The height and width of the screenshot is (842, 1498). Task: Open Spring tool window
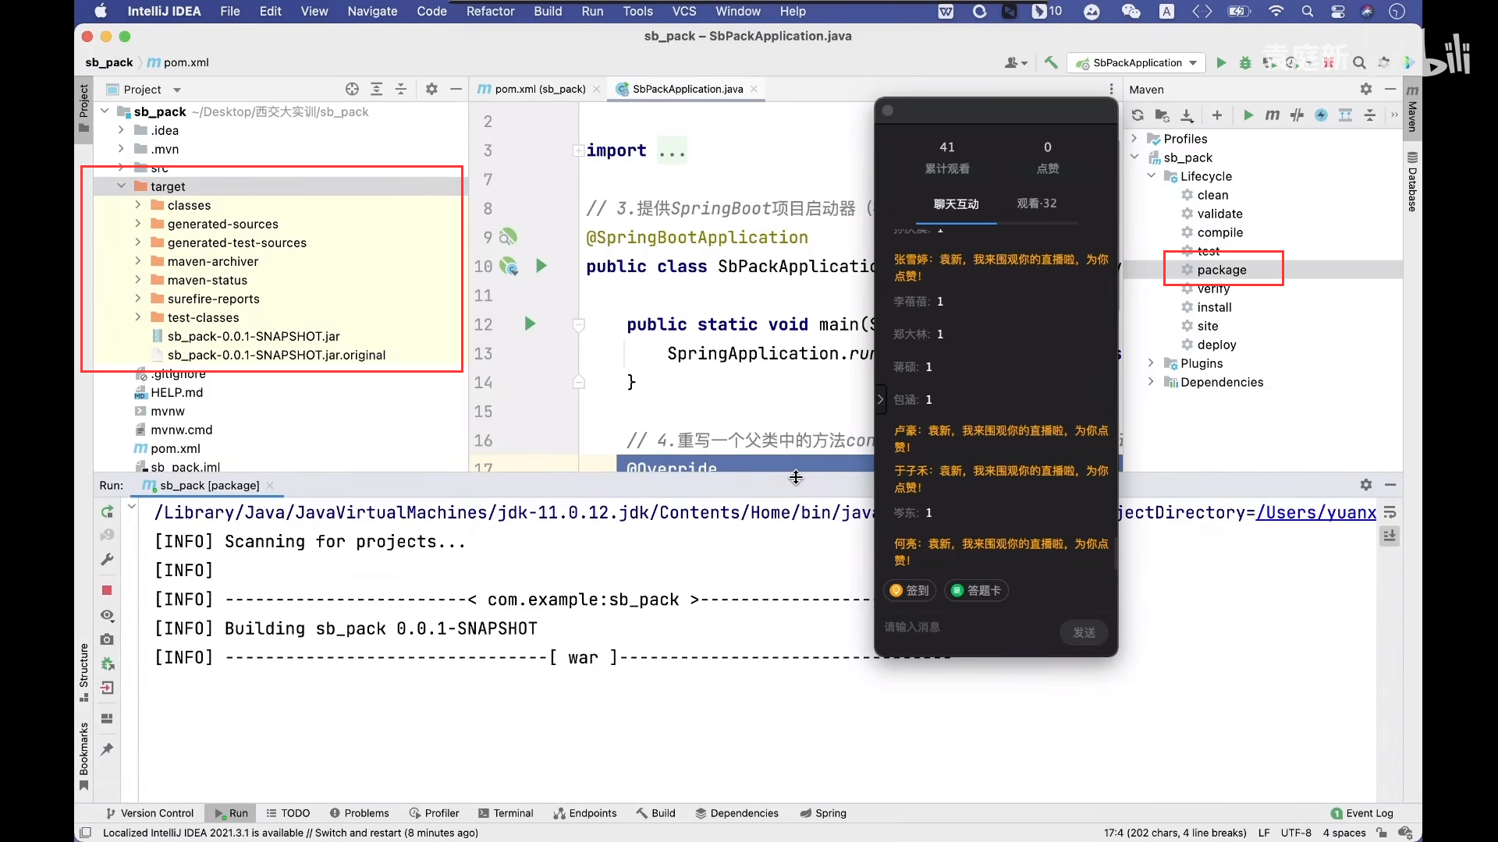click(823, 813)
